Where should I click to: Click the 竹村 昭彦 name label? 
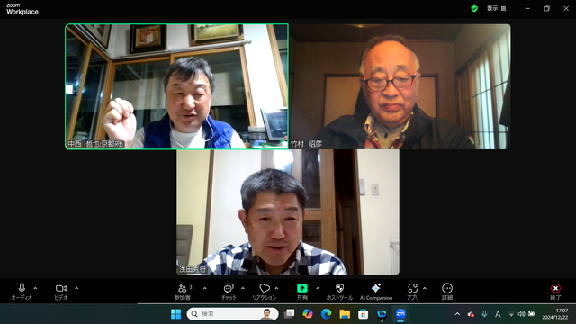306,144
